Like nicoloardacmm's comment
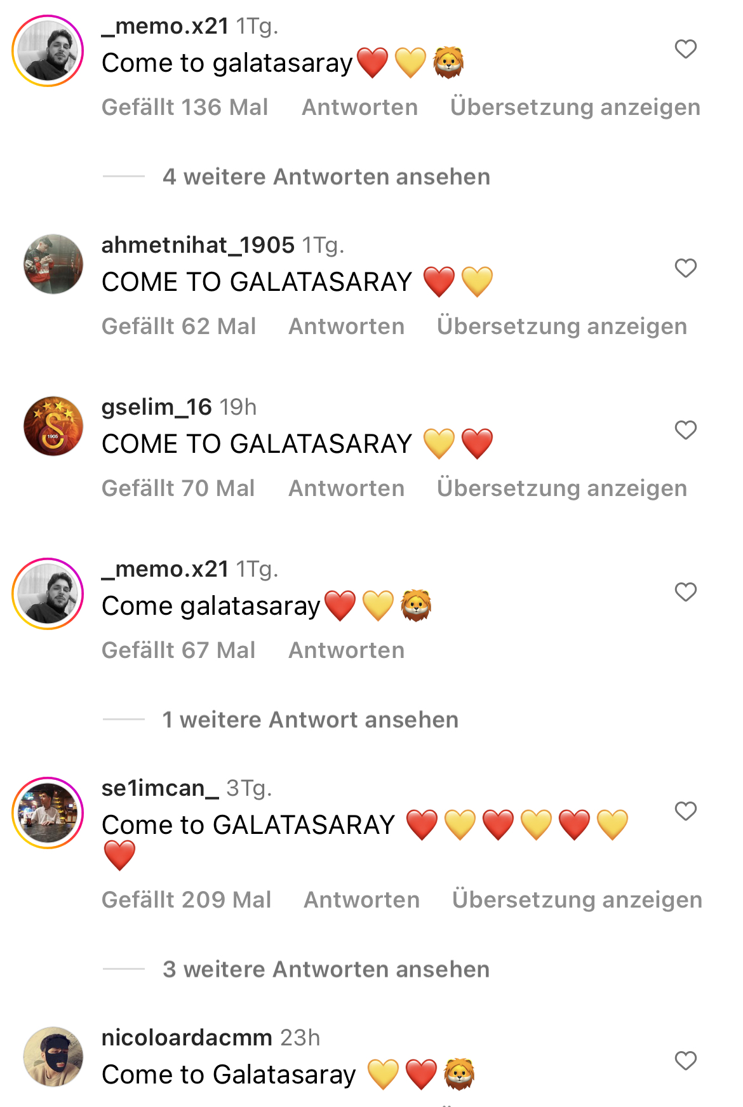The width and height of the screenshot is (743, 1107). (686, 1061)
